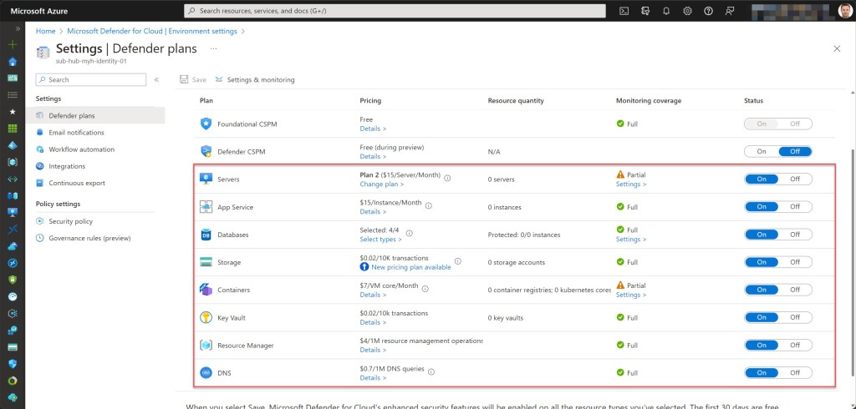Turn off the Servers plan

(x=794, y=179)
